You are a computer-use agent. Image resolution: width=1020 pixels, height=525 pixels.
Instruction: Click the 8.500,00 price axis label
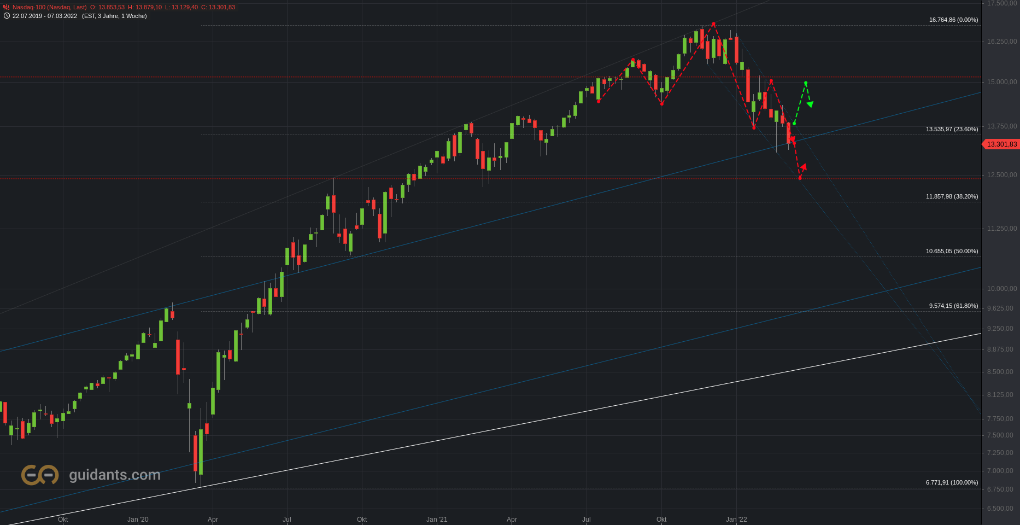(1000, 372)
